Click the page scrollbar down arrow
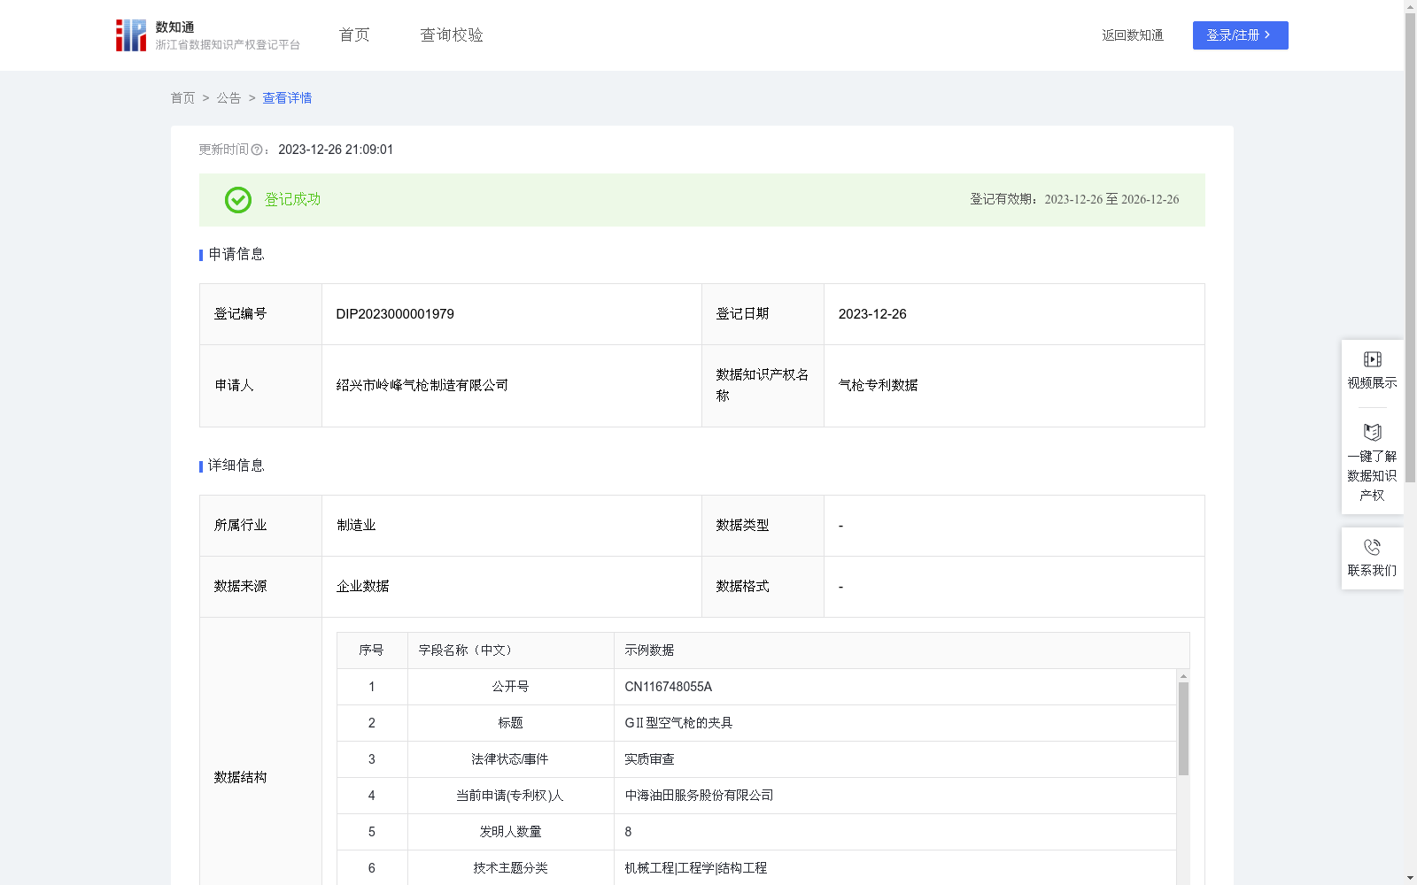This screenshot has height=885, width=1417. click(x=1410, y=878)
